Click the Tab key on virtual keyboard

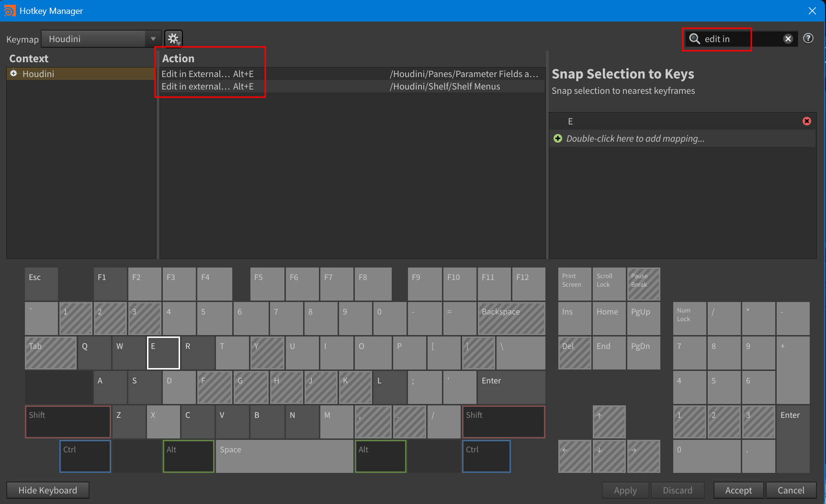[x=51, y=353]
